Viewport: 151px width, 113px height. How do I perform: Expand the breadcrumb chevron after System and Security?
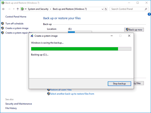pyautogui.click(x=51, y=9)
